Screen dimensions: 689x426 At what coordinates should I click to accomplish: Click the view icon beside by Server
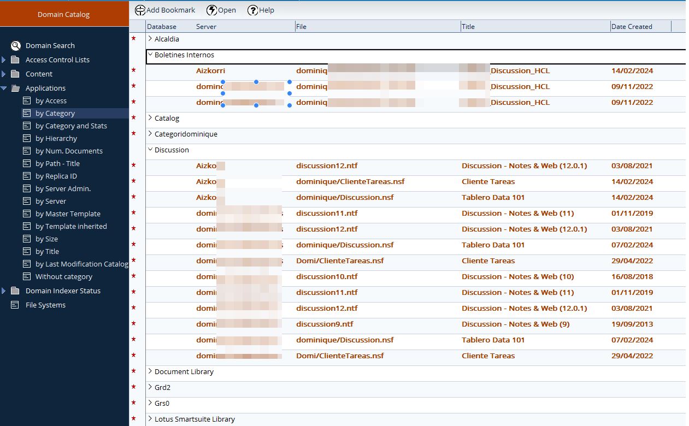click(27, 201)
